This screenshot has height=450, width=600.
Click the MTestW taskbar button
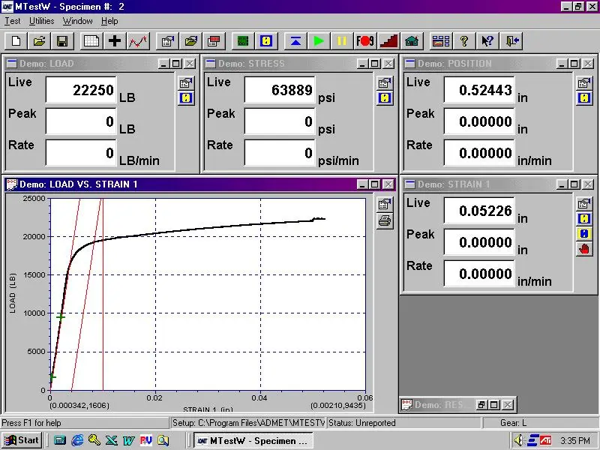pos(253,441)
